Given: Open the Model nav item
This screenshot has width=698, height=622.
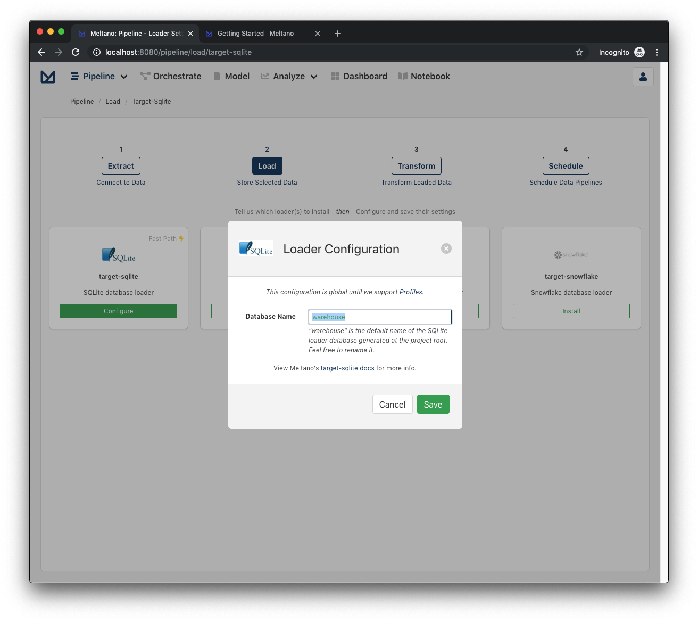Looking at the screenshot, I should [231, 77].
